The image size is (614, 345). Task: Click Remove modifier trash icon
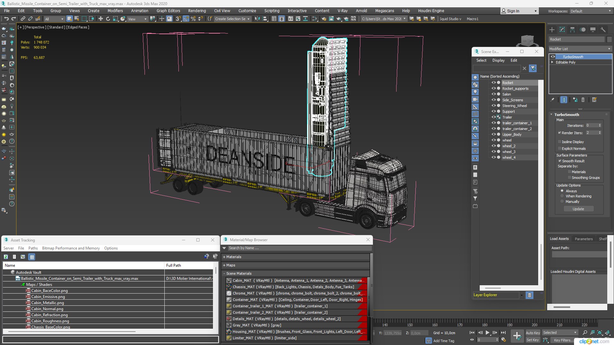pos(583,100)
